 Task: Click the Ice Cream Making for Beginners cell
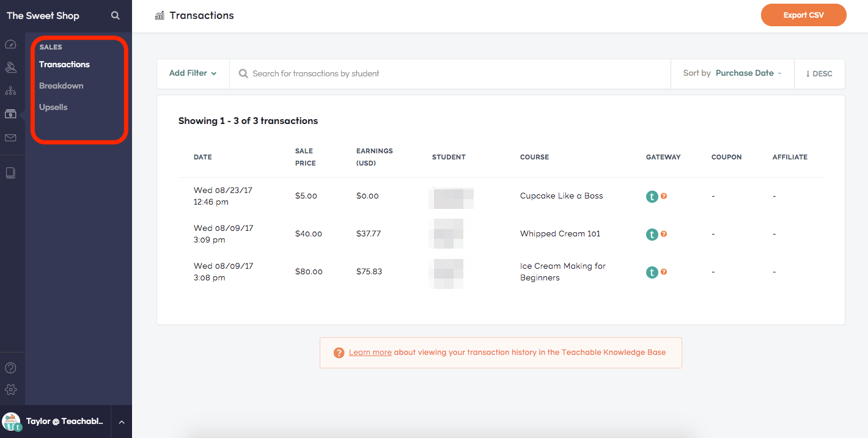[563, 272]
